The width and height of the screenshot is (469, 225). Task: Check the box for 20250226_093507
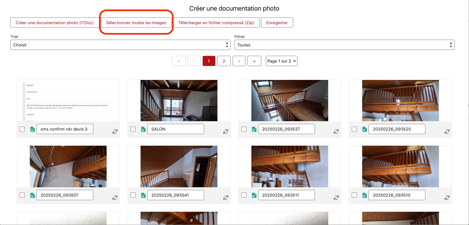pos(22,195)
